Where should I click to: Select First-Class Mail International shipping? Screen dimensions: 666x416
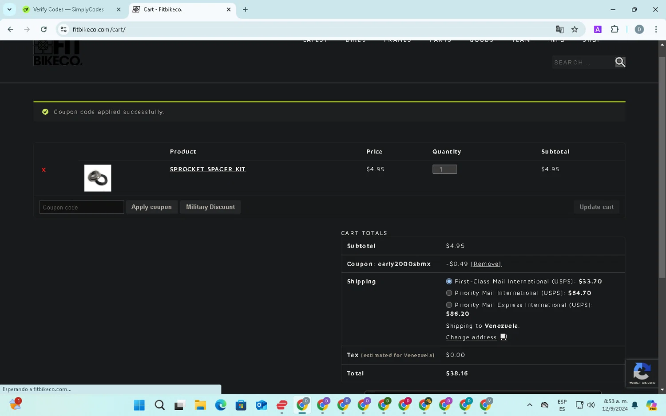[x=449, y=281]
